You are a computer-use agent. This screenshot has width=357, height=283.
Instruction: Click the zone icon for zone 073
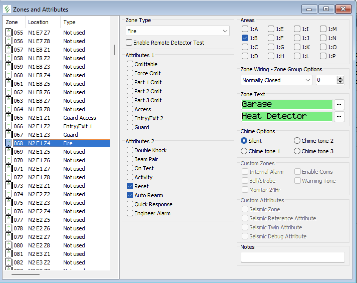click(9, 186)
